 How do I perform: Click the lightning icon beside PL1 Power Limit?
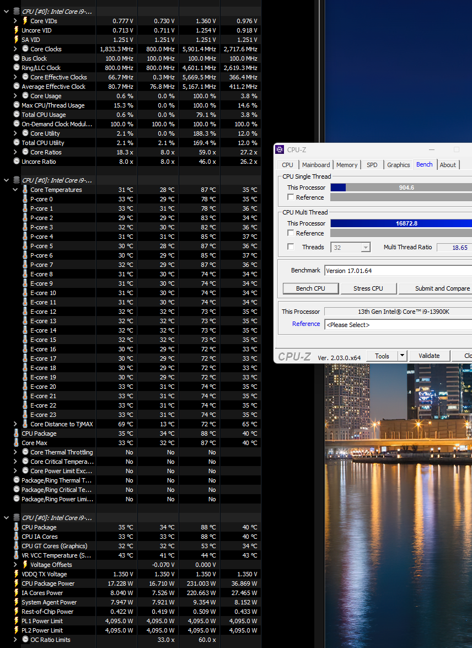coord(17,621)
